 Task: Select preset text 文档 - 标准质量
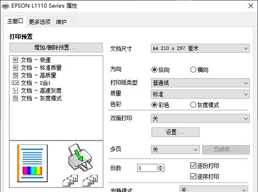click(41, 68)
